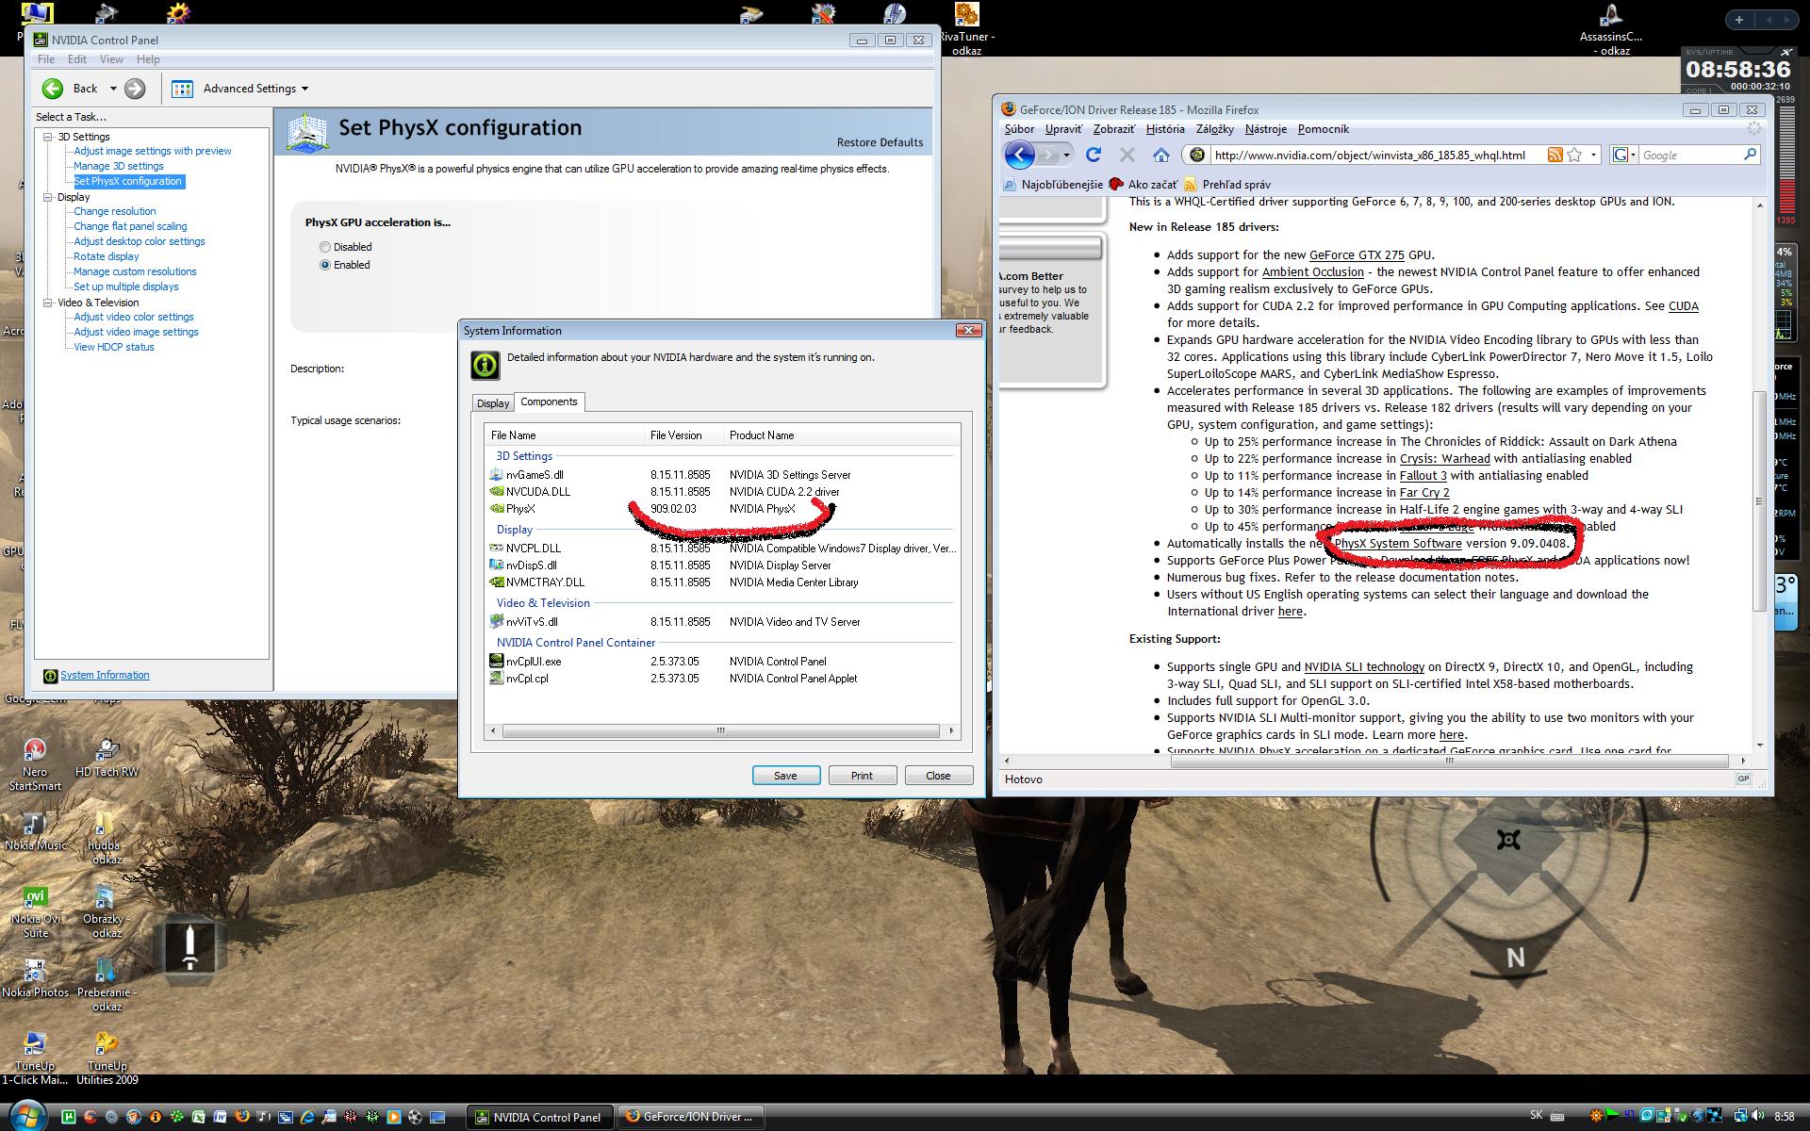Viewport: 1810px width, 1131px height.
Task: Open Help menu in NVIDIA Control Panel
Action: coord(148,59)
